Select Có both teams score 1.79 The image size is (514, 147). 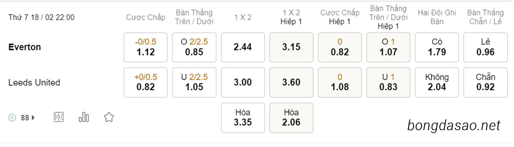437,47
